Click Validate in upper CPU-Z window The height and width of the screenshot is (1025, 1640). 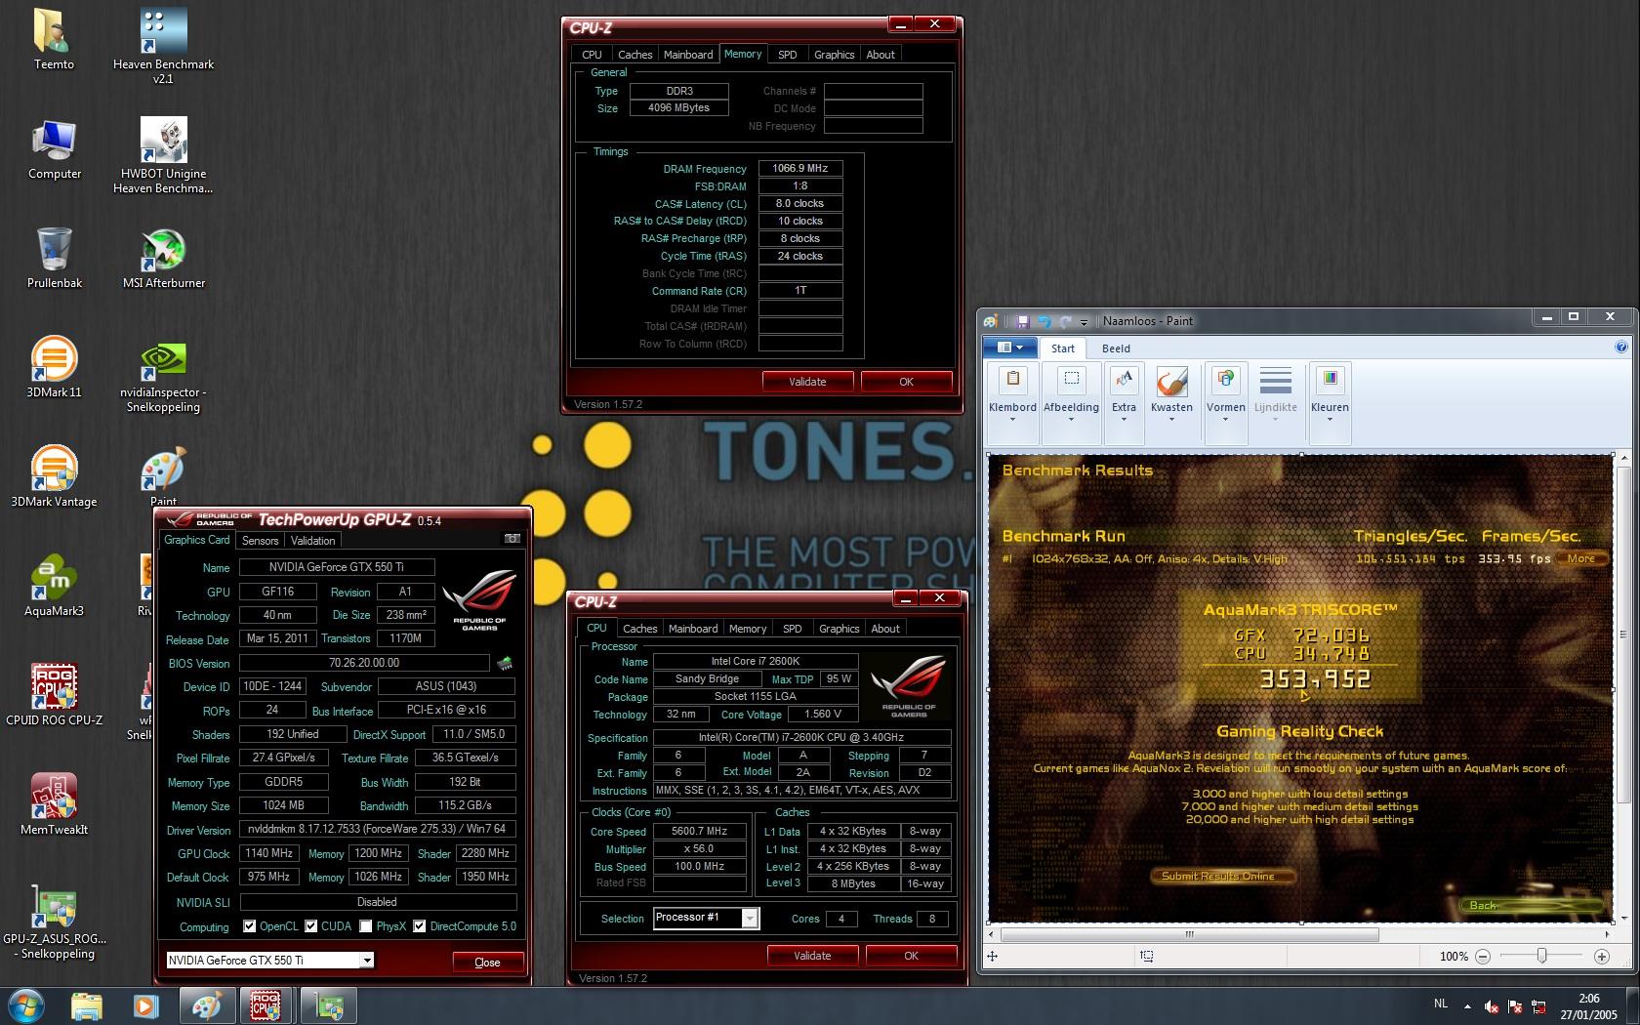[807, 382]
